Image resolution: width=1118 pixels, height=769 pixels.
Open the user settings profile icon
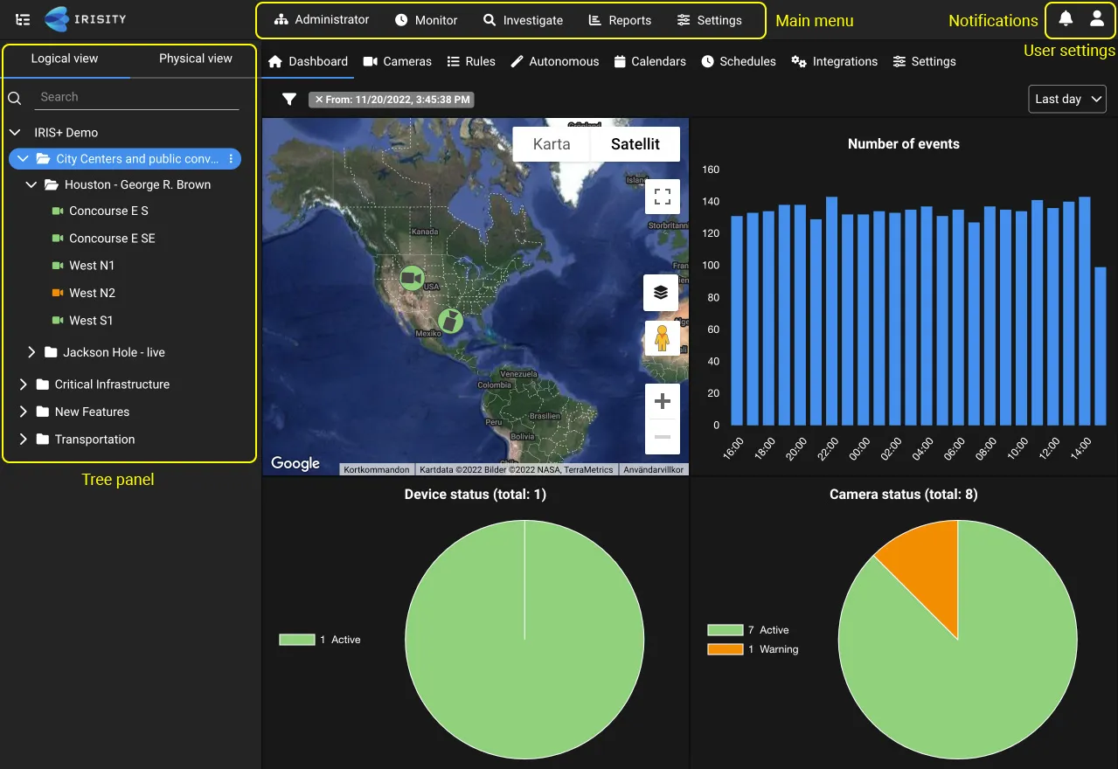[x=1096, y=19]
